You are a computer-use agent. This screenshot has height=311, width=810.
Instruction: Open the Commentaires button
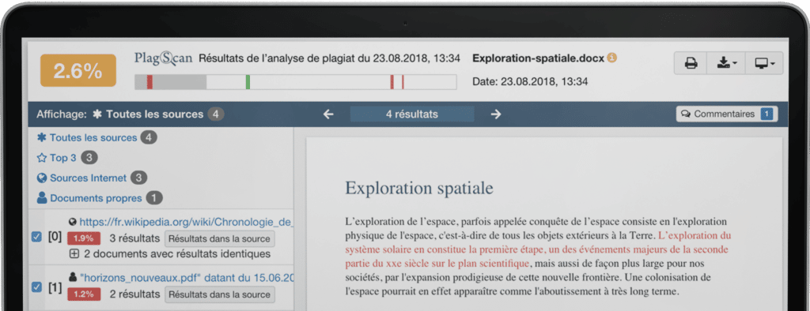[x=727, y=114]
